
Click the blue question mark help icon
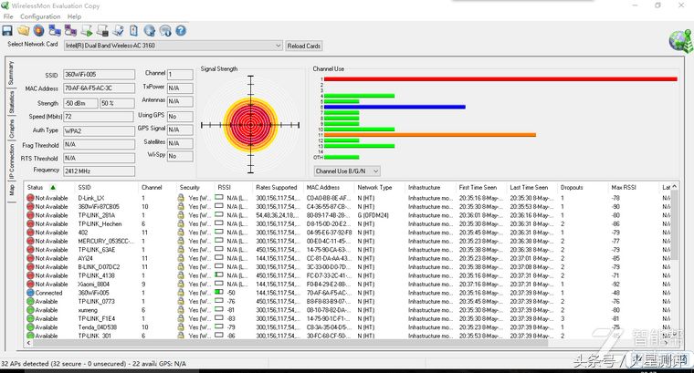point(180,30)
